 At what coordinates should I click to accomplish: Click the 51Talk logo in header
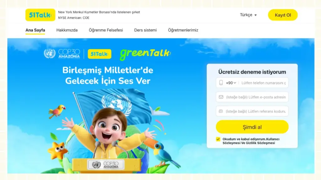[x=40, y=15]
